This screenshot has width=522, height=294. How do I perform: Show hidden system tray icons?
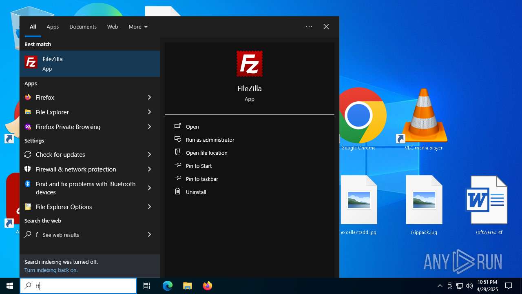(x=440, y=286)
